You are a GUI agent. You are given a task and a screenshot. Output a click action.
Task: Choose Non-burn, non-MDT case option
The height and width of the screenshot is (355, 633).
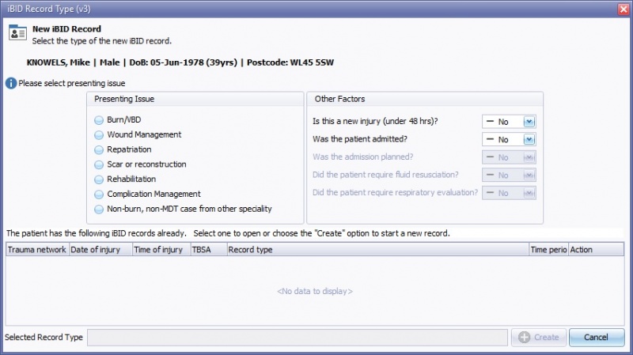99,210
